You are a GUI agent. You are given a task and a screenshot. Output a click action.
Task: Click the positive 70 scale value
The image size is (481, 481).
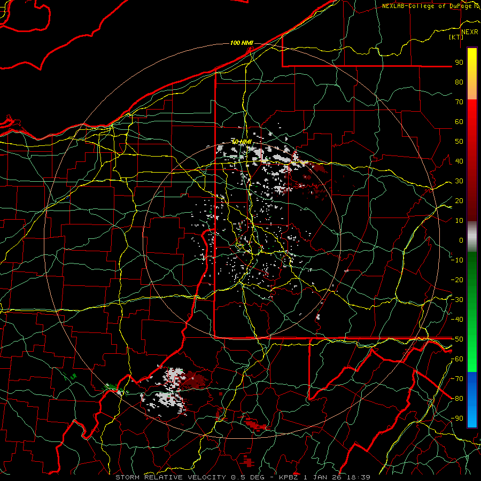tap(459, 102)
